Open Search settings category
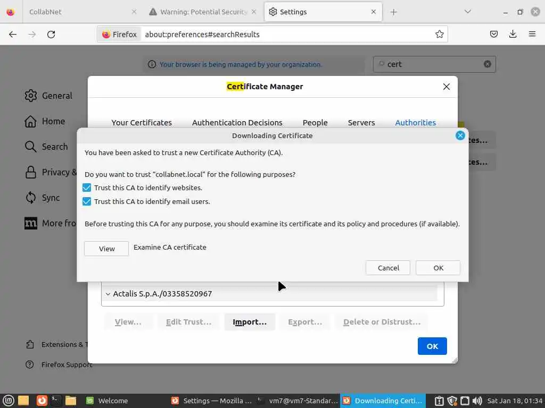 click(x=46, y=147)
